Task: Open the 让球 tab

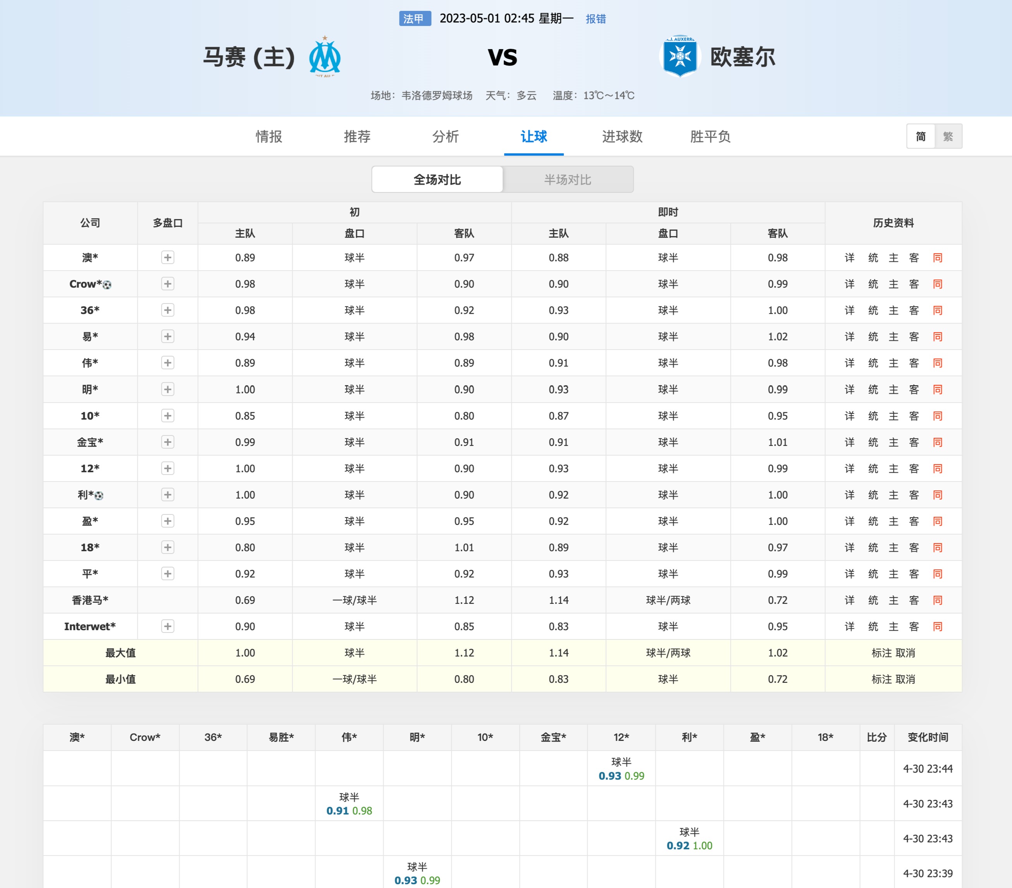Action: [x=534, y=136]
